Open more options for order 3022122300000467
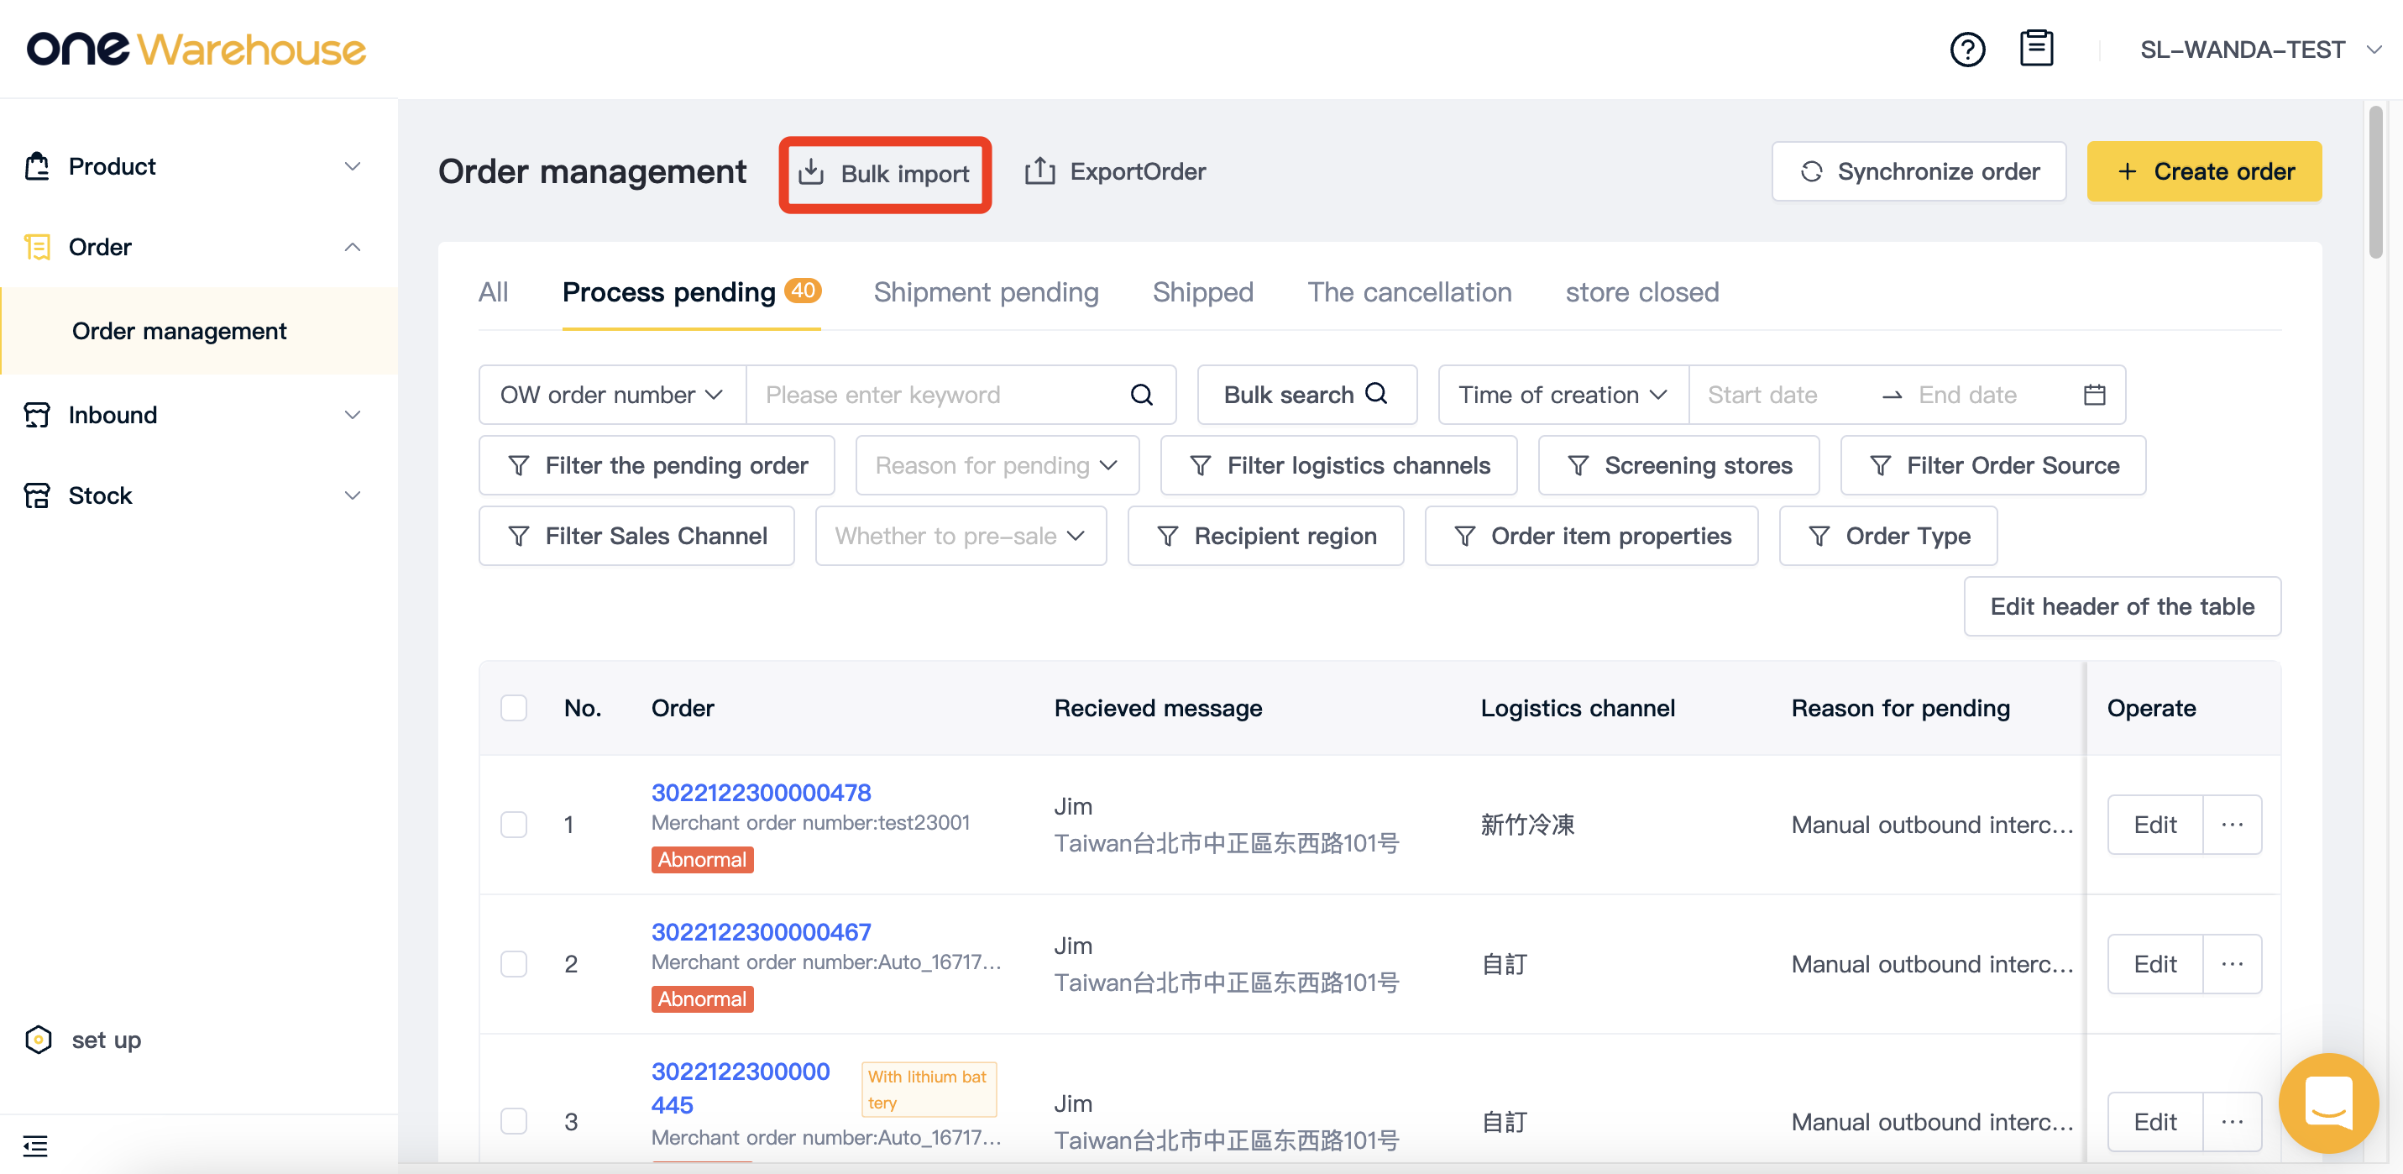Screen dimensions: 2403x1174 point(2233,964)
